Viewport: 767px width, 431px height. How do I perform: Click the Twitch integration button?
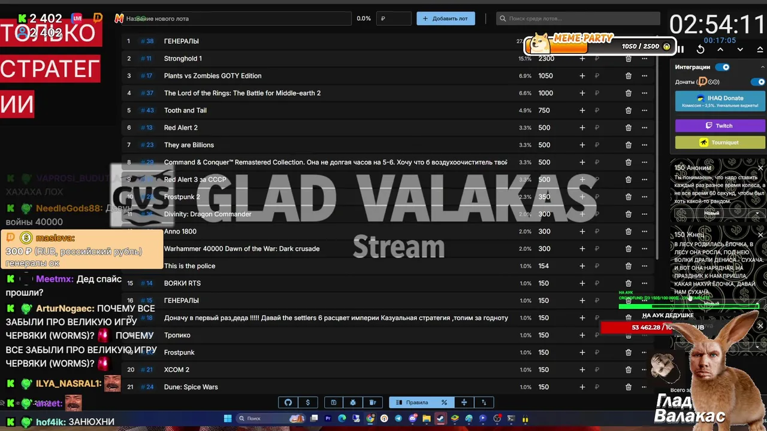pos(720,126)
